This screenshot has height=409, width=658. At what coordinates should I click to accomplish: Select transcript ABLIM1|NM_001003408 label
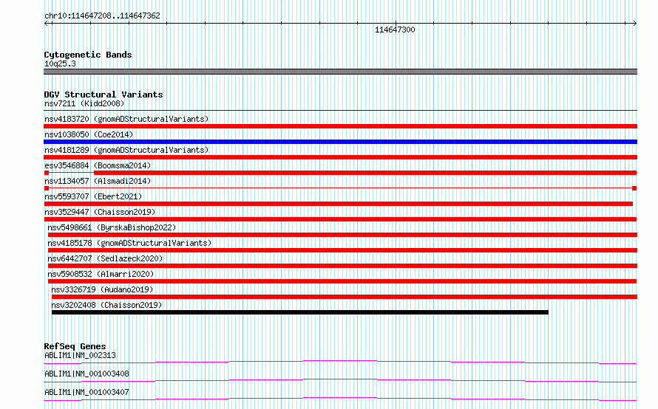(x=87, y=374)
